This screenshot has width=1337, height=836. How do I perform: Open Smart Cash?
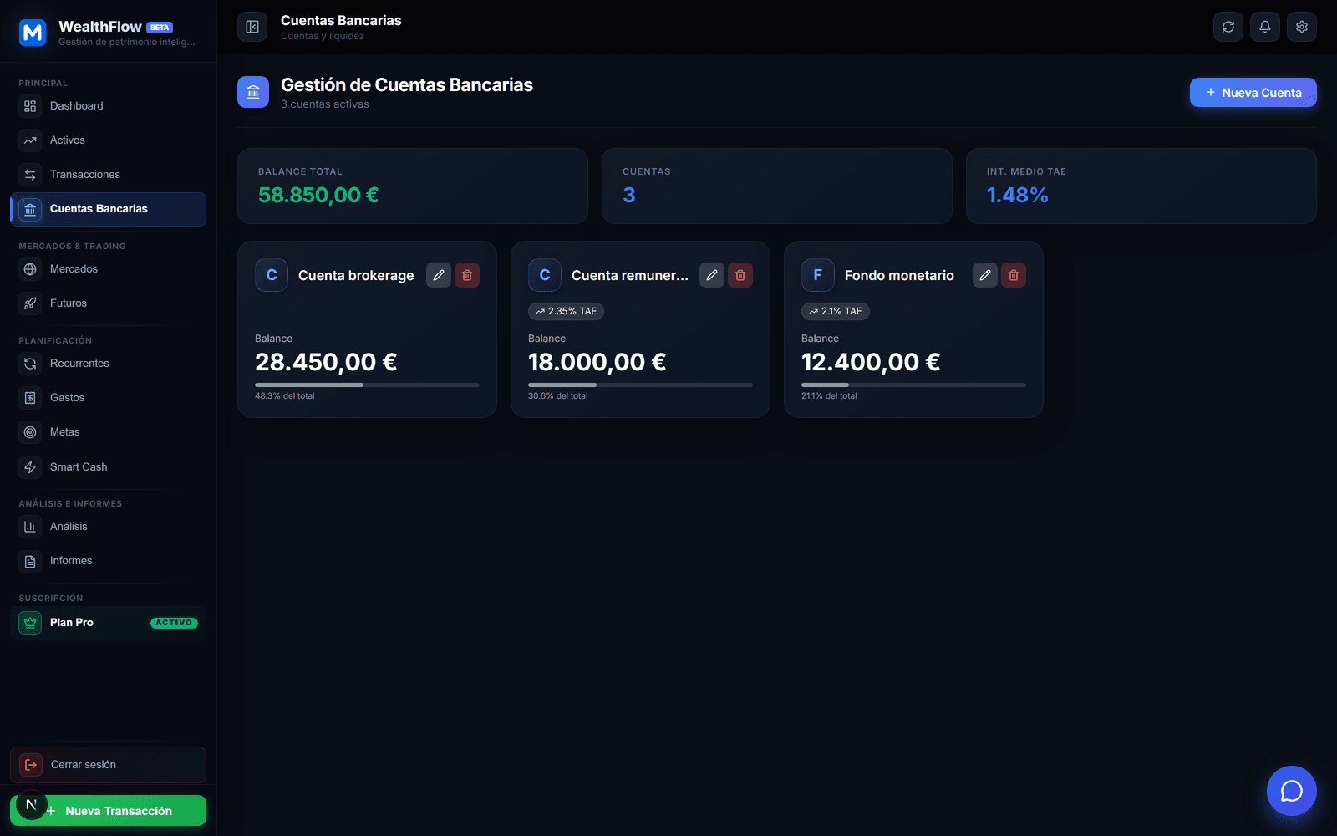click(108, 467)
